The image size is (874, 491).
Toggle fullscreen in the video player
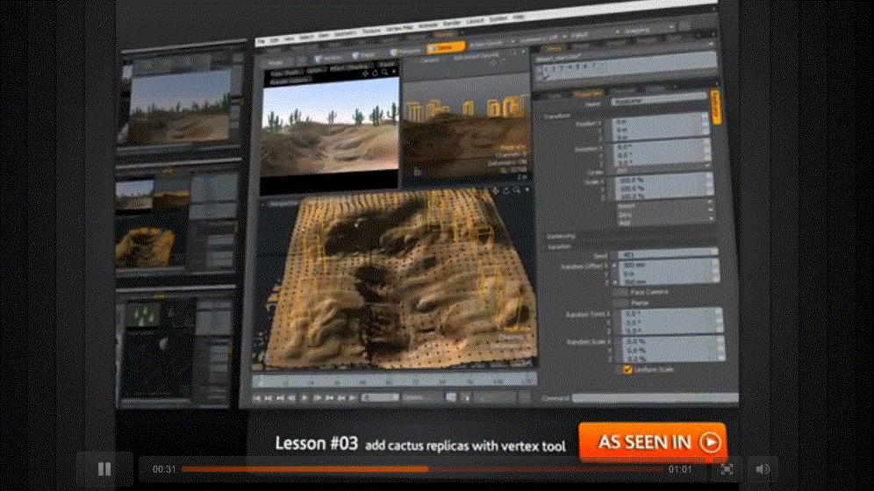coord(727,469)
